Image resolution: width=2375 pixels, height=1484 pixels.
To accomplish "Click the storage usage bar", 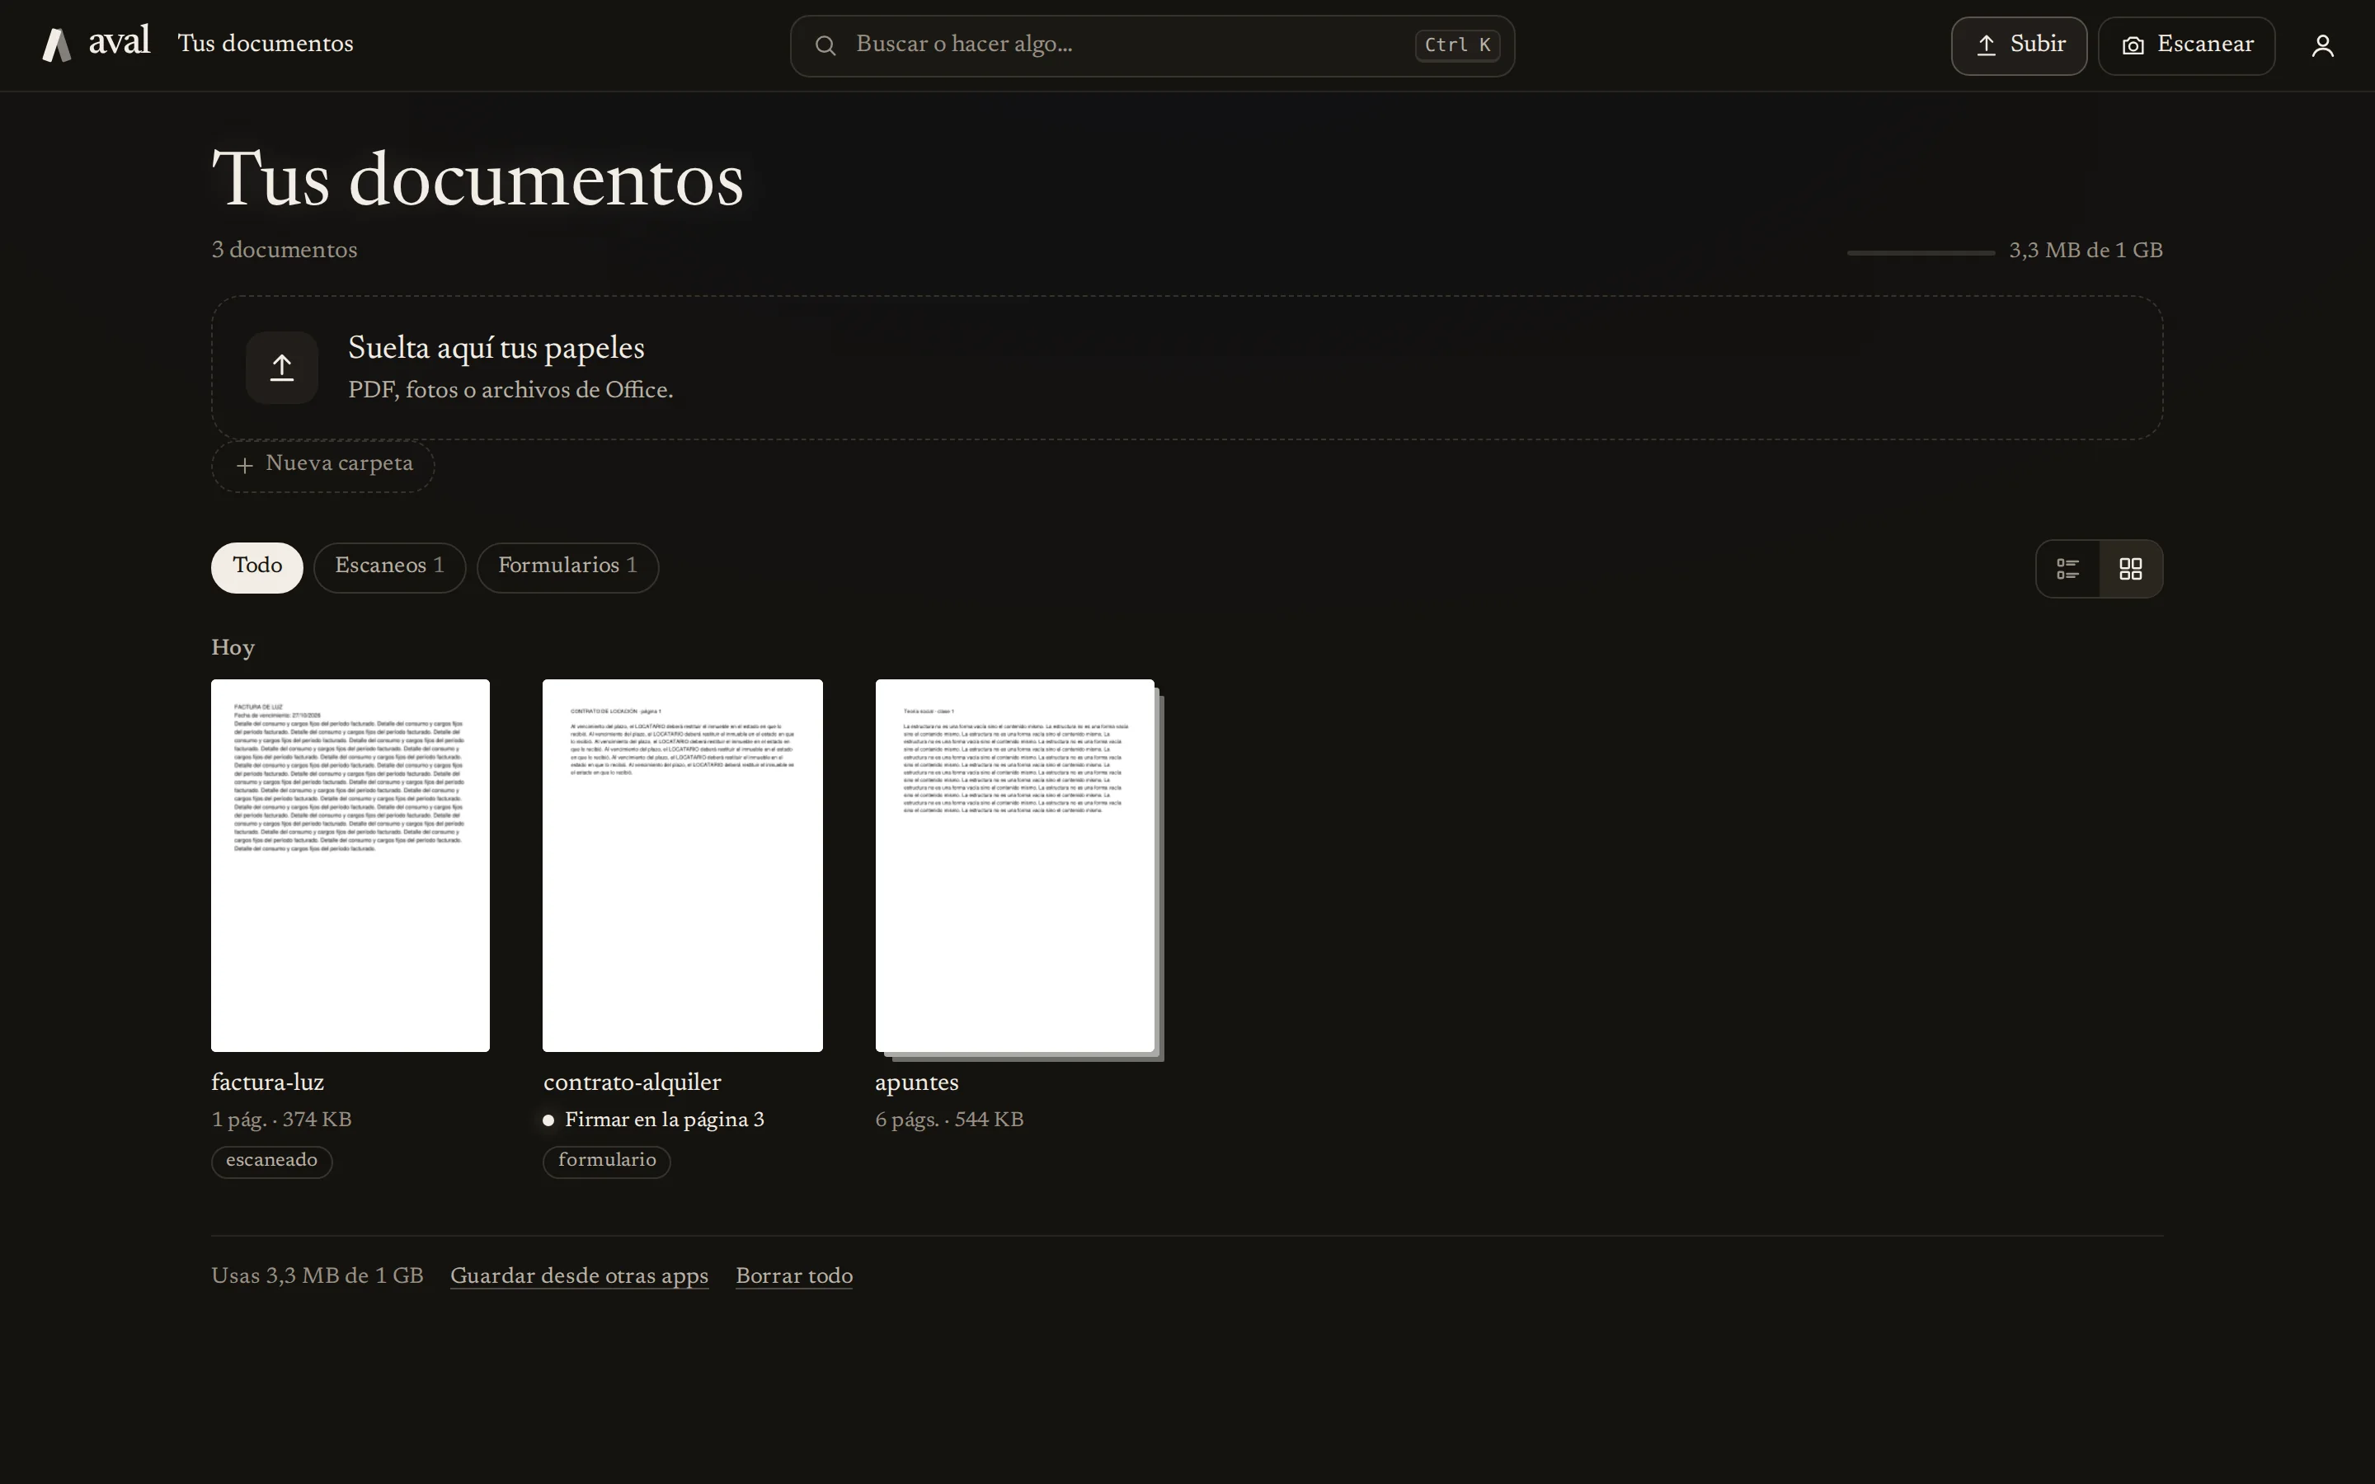I will click(x=1921, y=252).
